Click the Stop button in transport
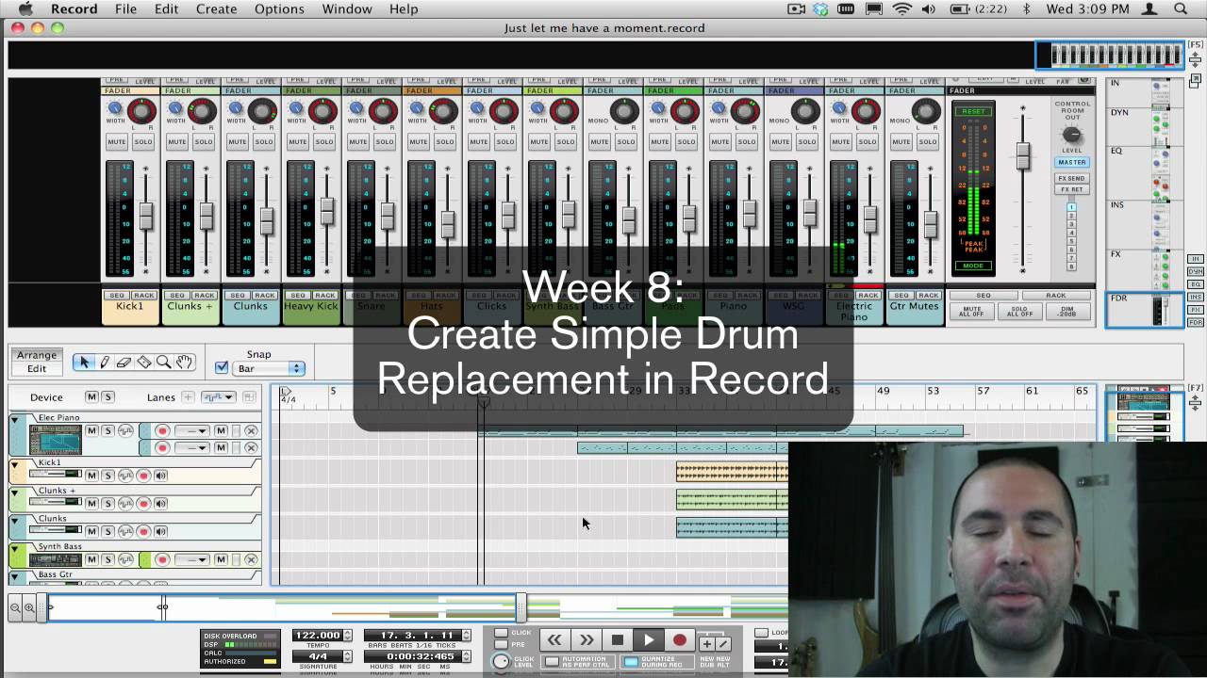Image resolution: width=1207 pixels, height=678 pixels. coord(618,640)
